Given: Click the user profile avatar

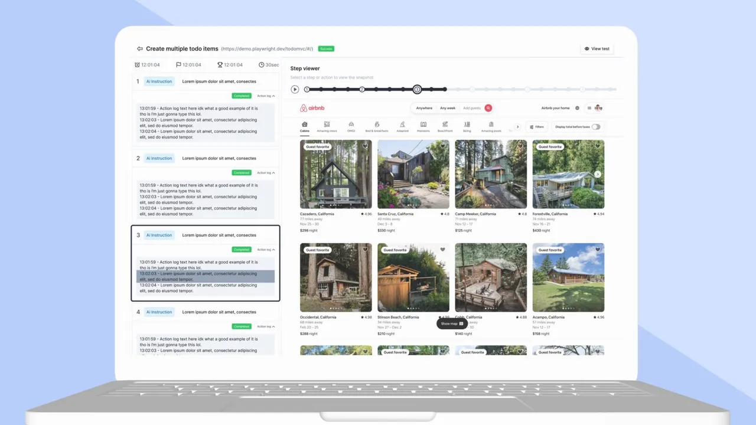Looking at the screenshot, I should point(598,108).
